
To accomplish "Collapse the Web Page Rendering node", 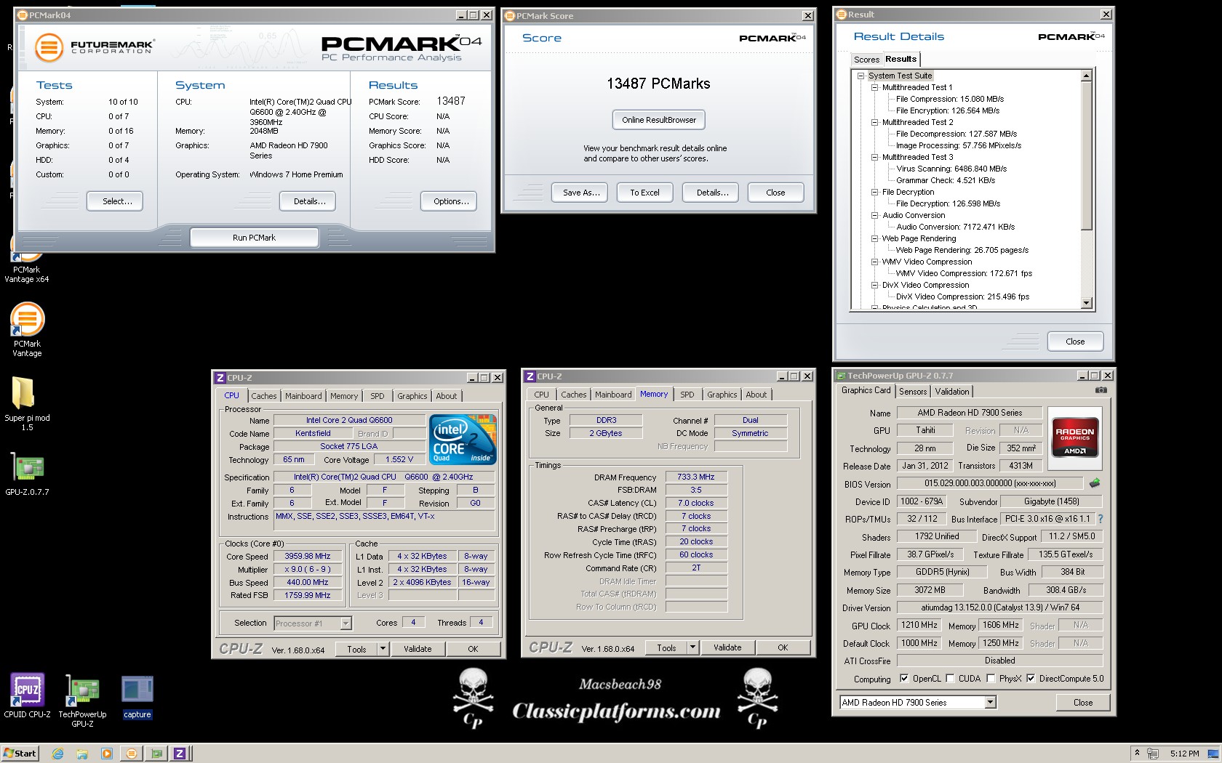I will [x=875, y=238].
